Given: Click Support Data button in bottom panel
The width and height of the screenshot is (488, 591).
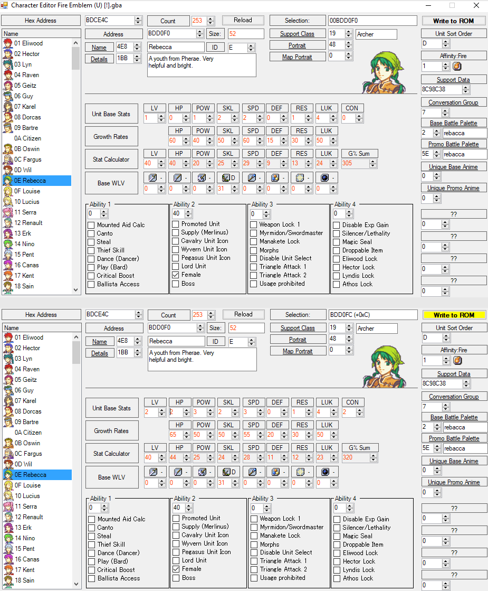Looking at the screenshot, I should point(454,374).
